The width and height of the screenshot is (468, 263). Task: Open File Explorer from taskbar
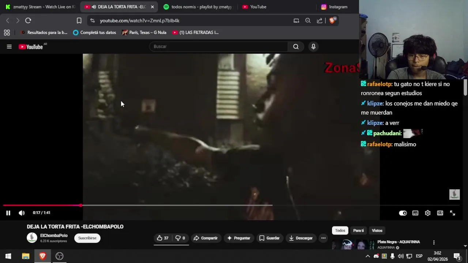[26, 256]
